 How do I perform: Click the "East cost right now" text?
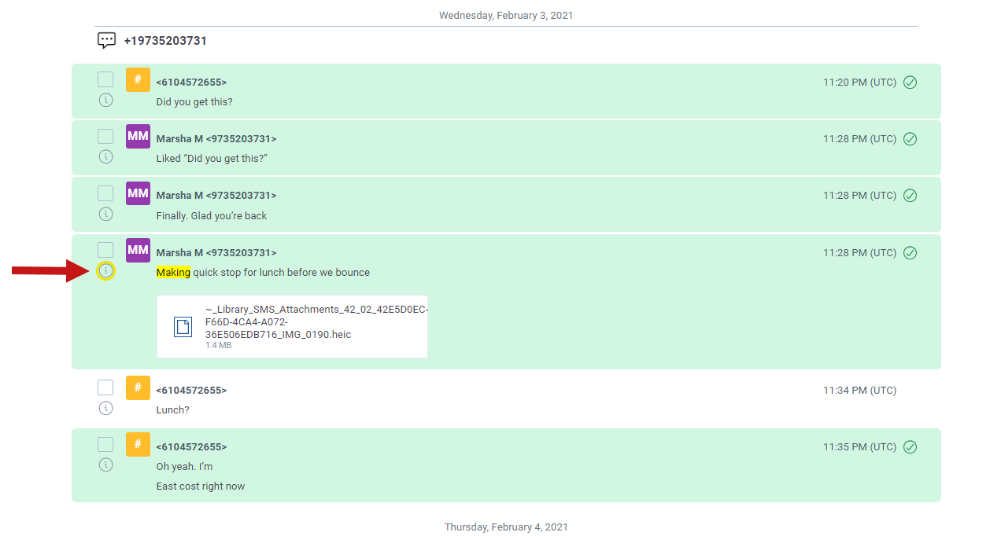point(200,486)
